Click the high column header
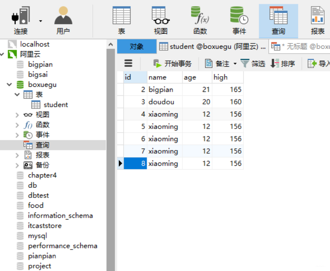 pyautogui.click(x=228, y=77)
